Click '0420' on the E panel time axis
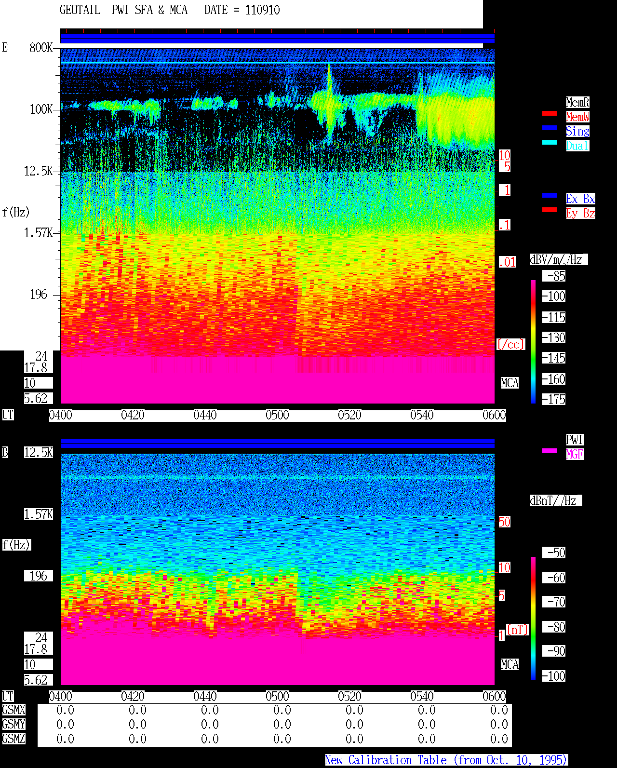This screenshot has width=617, height=768. 133,415
